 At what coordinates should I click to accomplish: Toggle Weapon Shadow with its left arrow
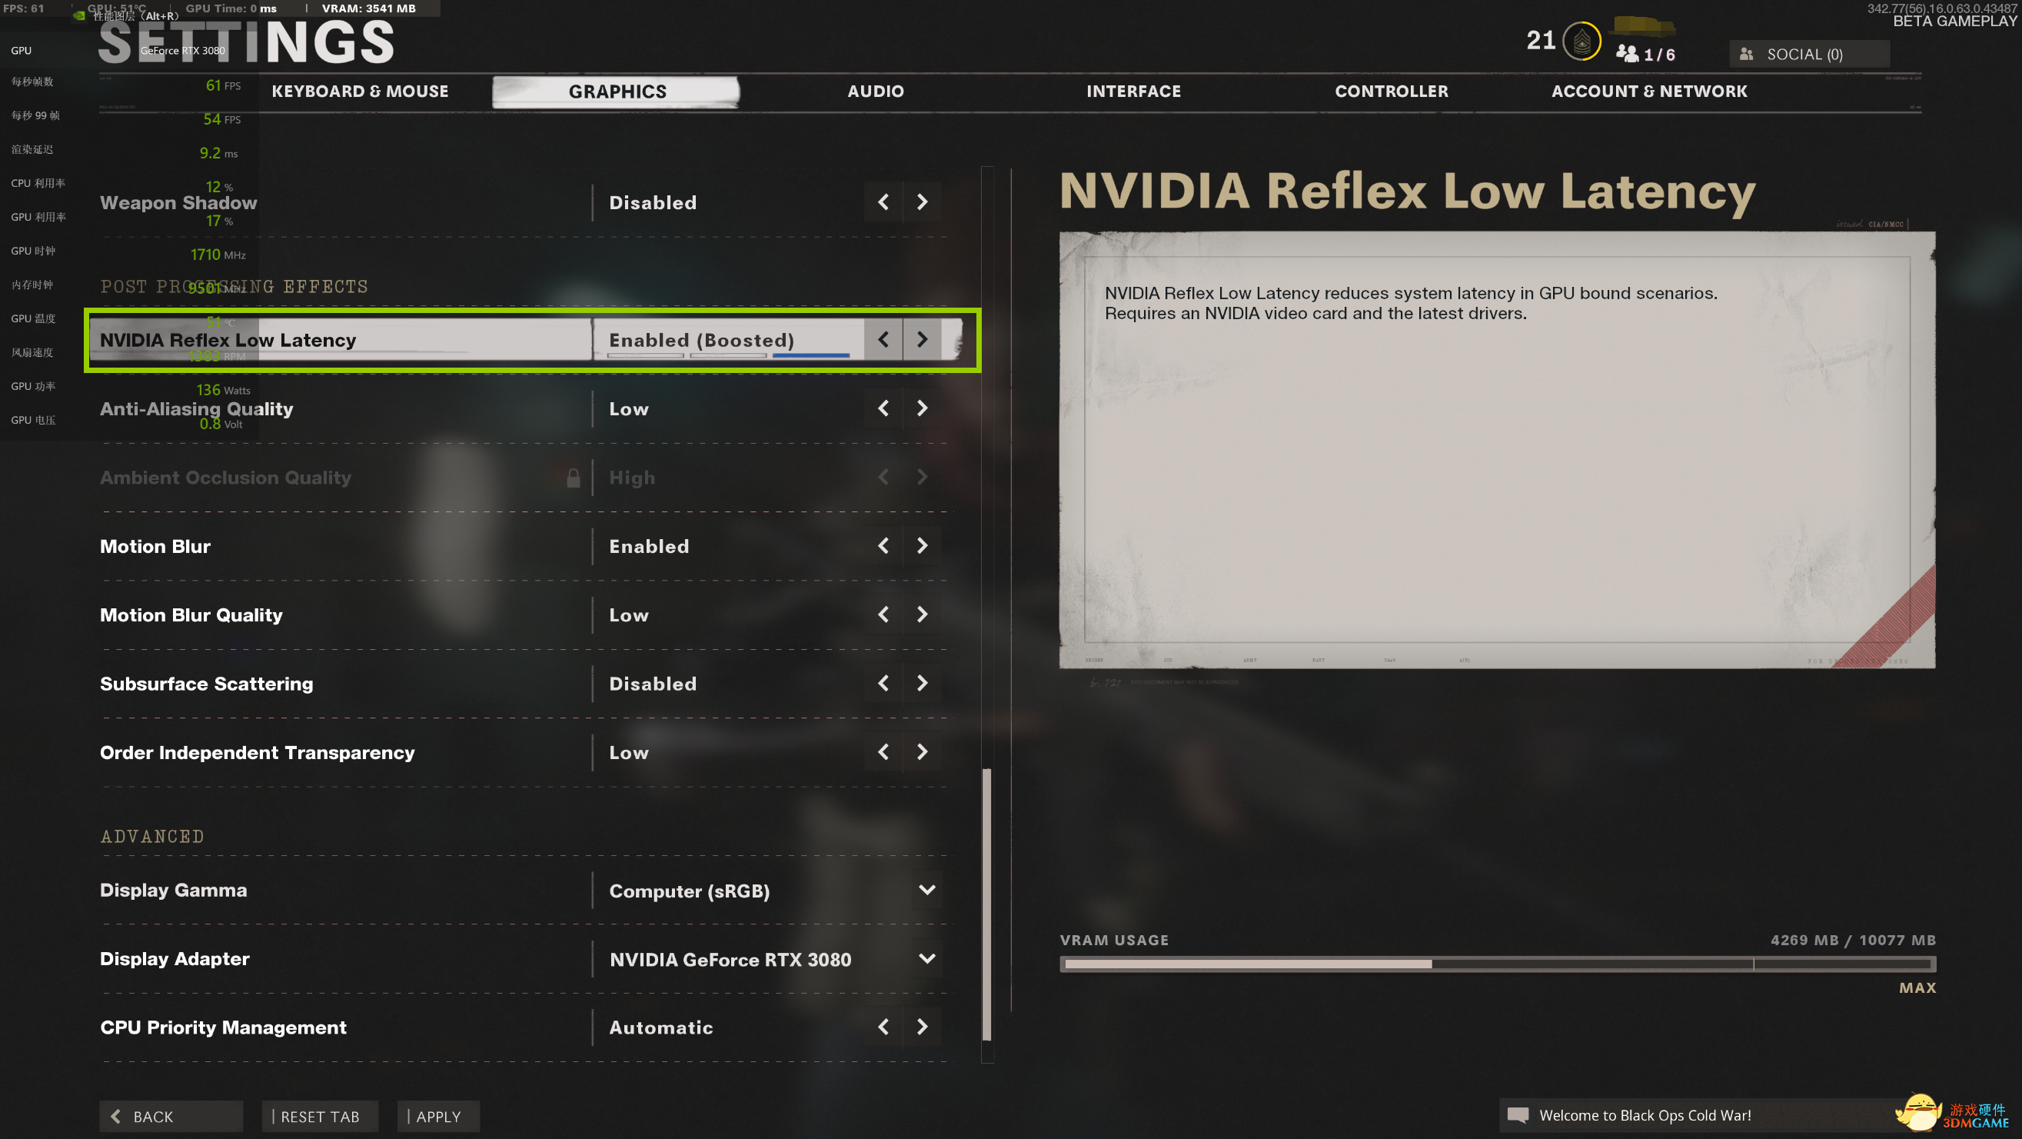click(883, 202)
